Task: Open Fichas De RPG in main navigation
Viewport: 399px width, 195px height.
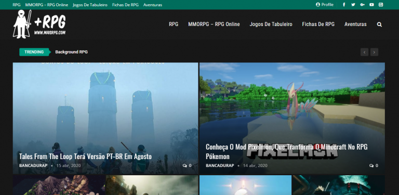Action: [x=318, y=24]
